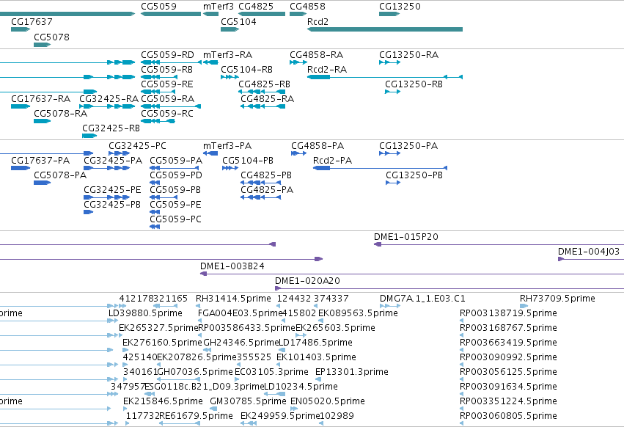The width and height of the screenshot is (624, 427).
Task: Click the CG5059 gene bar
Action: [171, 14]
